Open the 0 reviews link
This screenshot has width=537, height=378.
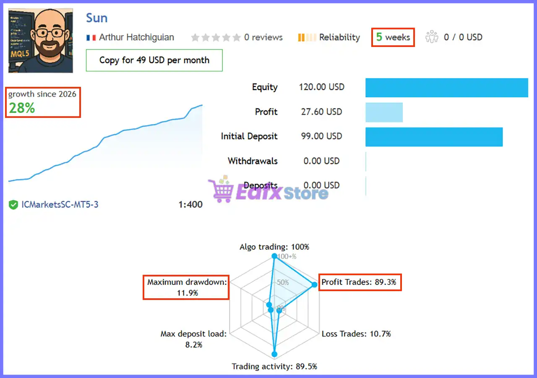263,37
